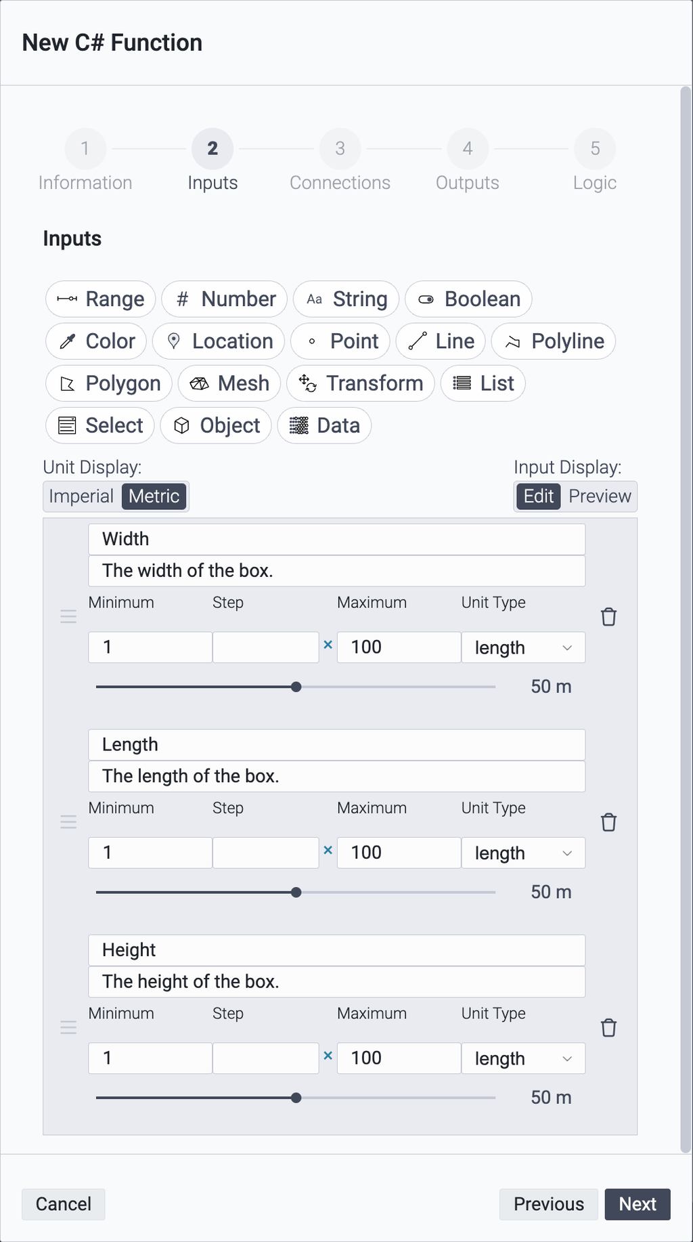Viewport: 693px width, 1242px height.
Task: Add a Transform input type
Action: [361, 383]
